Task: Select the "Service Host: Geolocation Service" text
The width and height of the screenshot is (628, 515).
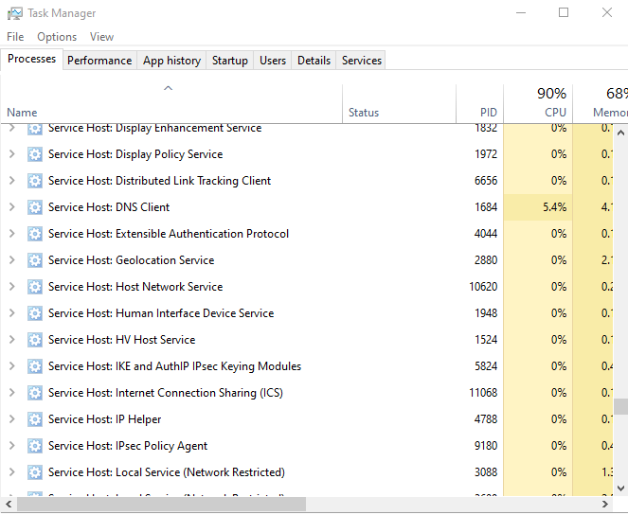Action: (132, 260)
